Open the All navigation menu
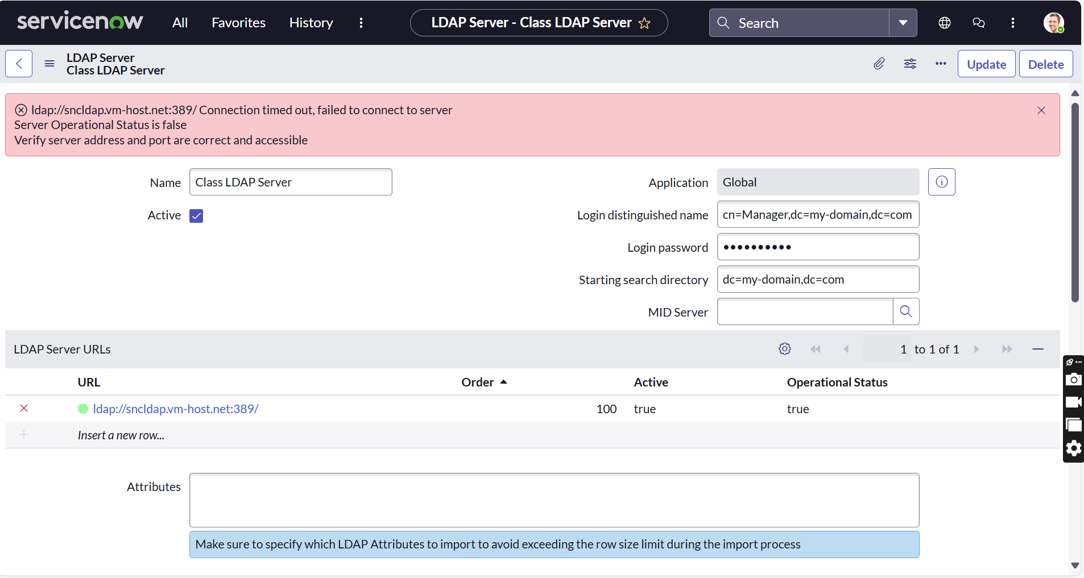Image resolution: width=1084 pixels, height=578 pixels. point(179,23)
